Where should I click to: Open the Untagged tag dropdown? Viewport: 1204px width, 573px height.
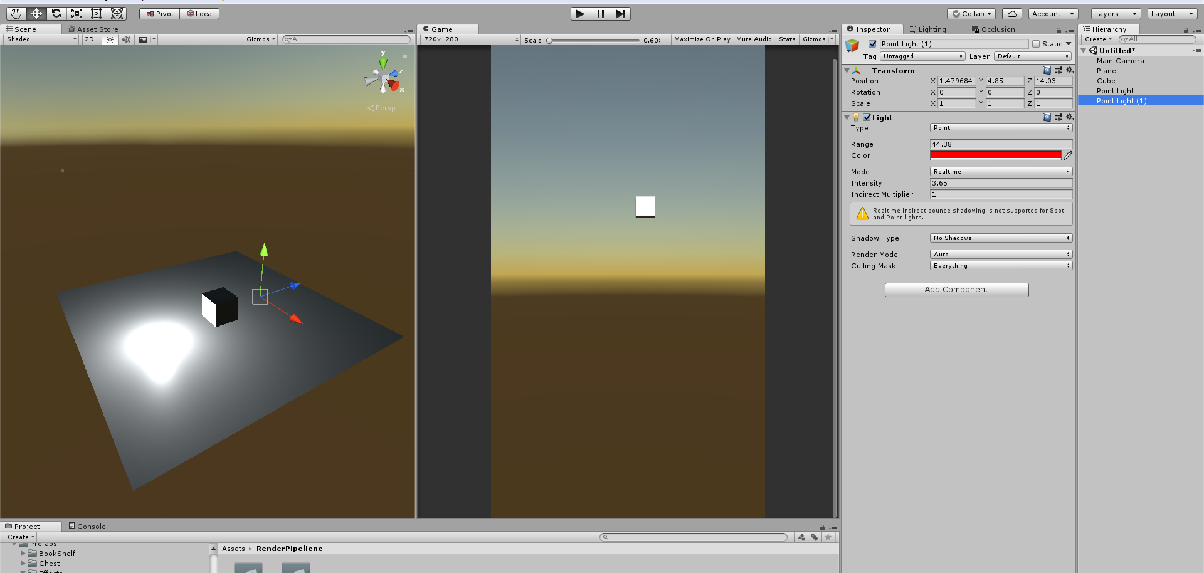[922, 56]
